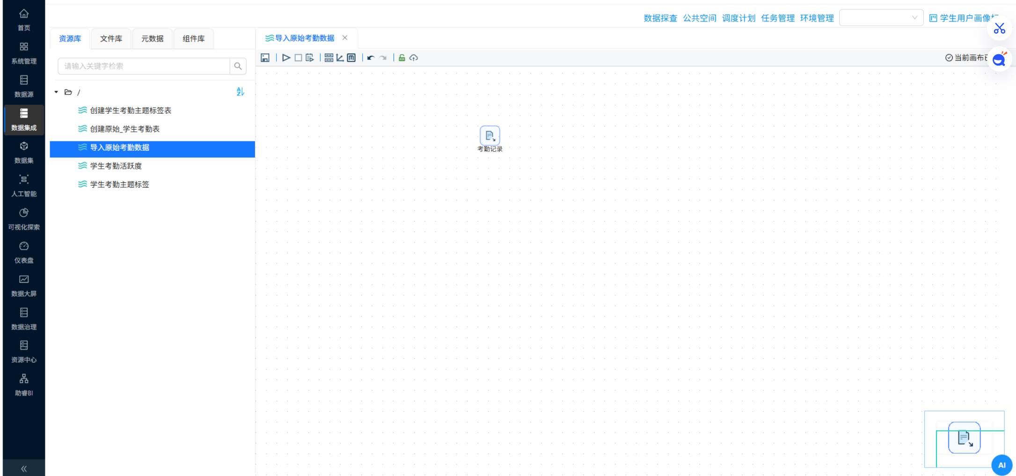Screen dimensions: 1016x476
Task: Click the search magnifier button
Action: point(238,66)
